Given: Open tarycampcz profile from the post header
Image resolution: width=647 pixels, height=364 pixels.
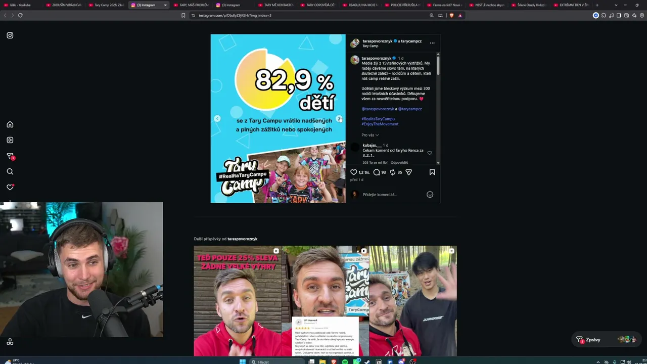Looking at the screenshot, I should pyautogui.click(x=412, y=41).
